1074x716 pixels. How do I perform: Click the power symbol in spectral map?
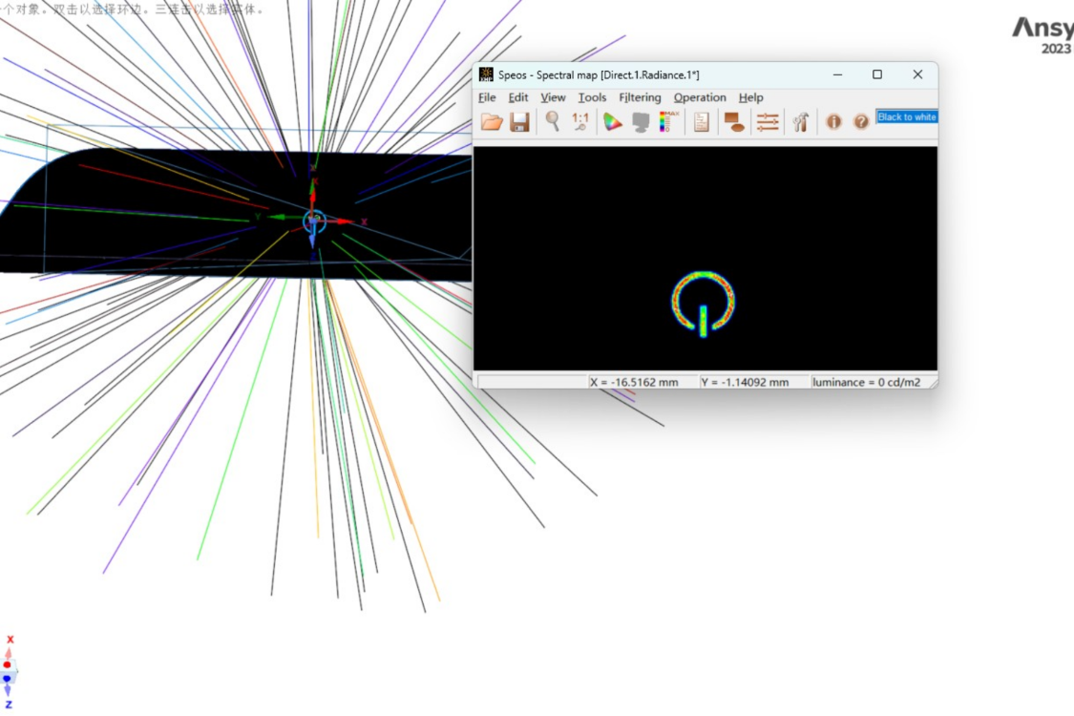pyautogui.click(x=704, y=302)
